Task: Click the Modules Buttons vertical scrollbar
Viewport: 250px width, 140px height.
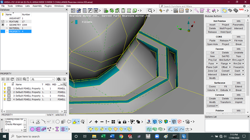Action: click(247, 59)
